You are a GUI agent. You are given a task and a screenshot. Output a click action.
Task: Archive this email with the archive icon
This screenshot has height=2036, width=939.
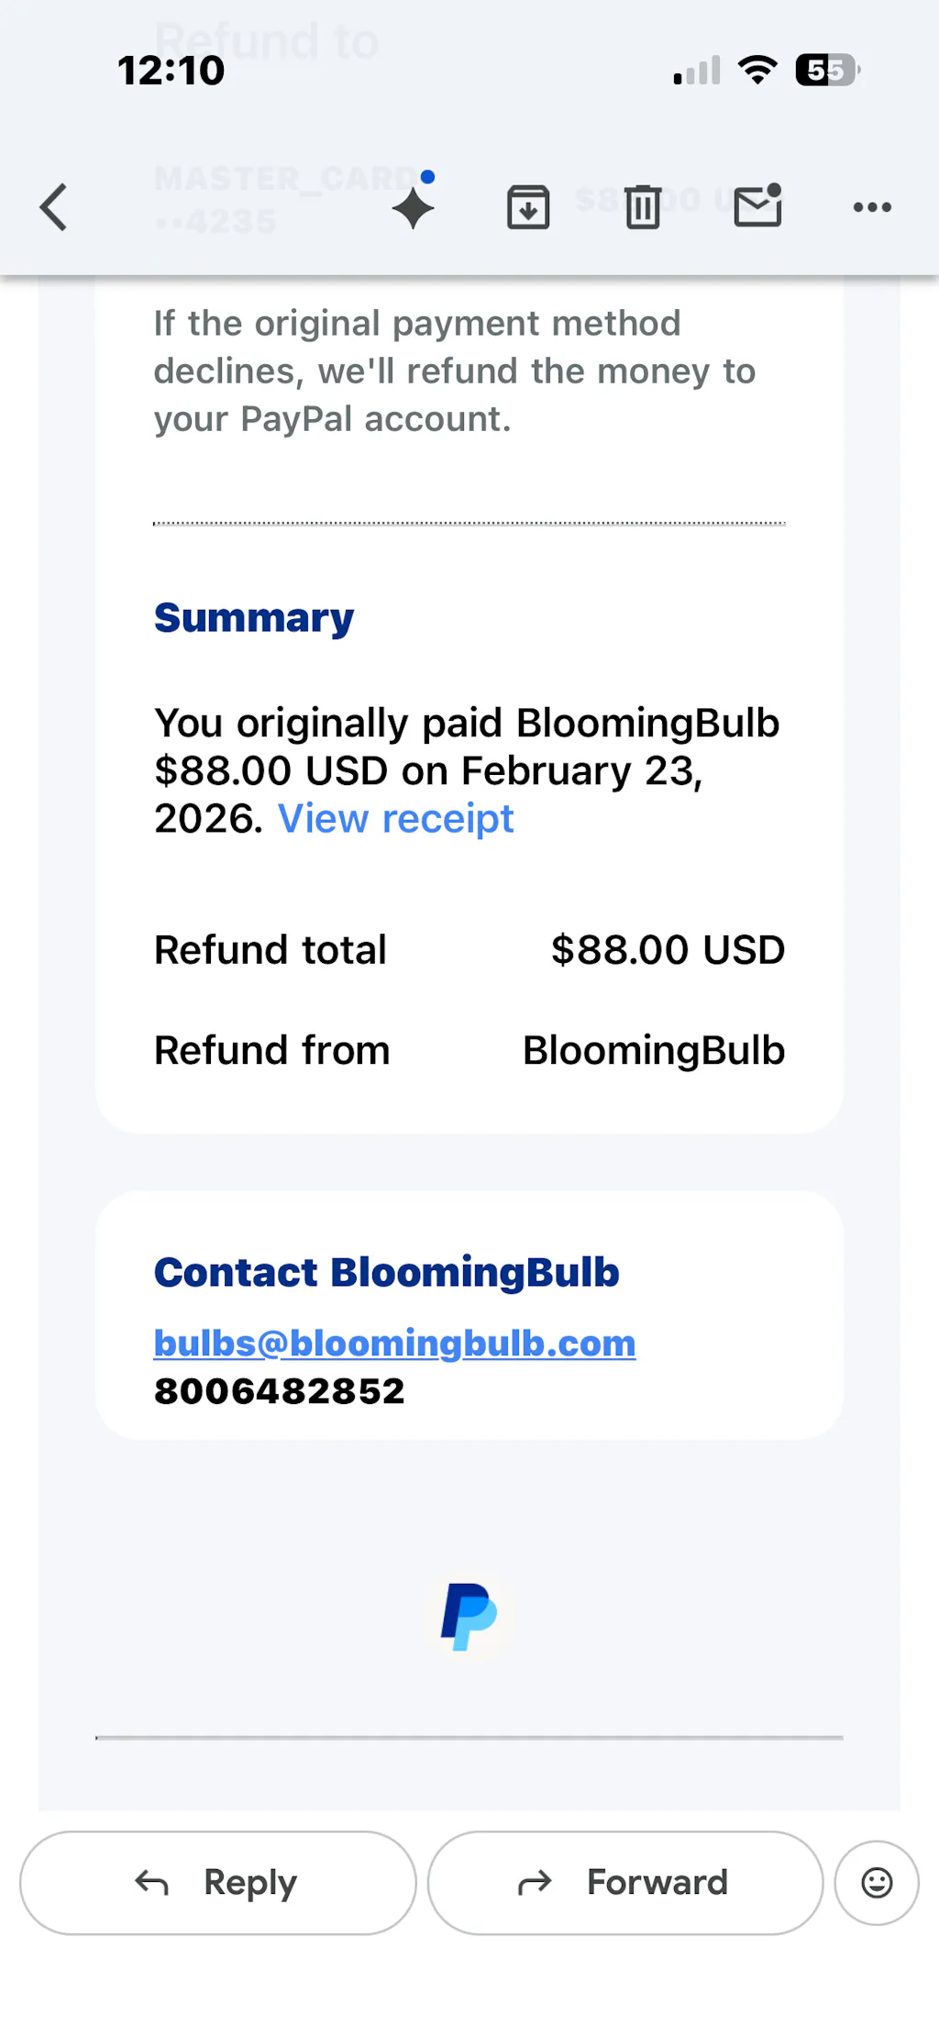coord(528,207)
